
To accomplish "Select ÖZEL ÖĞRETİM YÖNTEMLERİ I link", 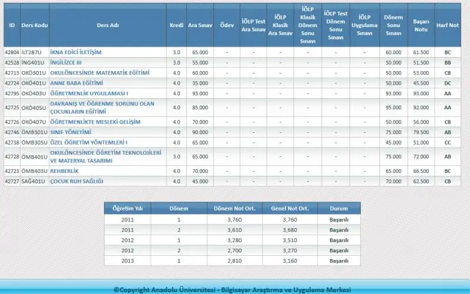I will 89,142.
